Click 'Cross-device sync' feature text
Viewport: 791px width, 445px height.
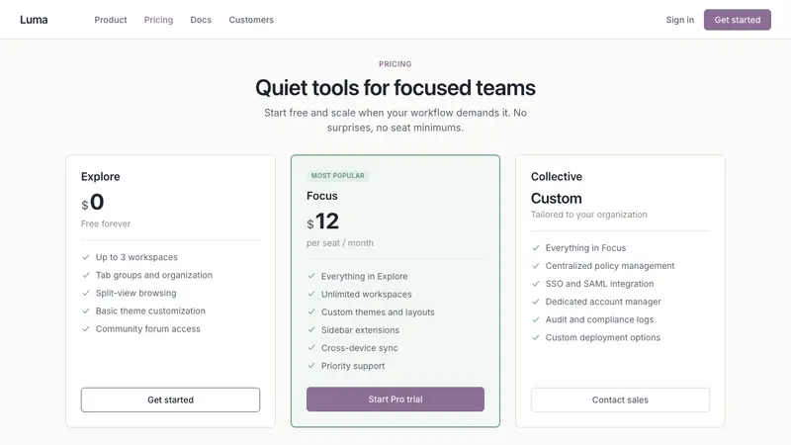(360, 348)
